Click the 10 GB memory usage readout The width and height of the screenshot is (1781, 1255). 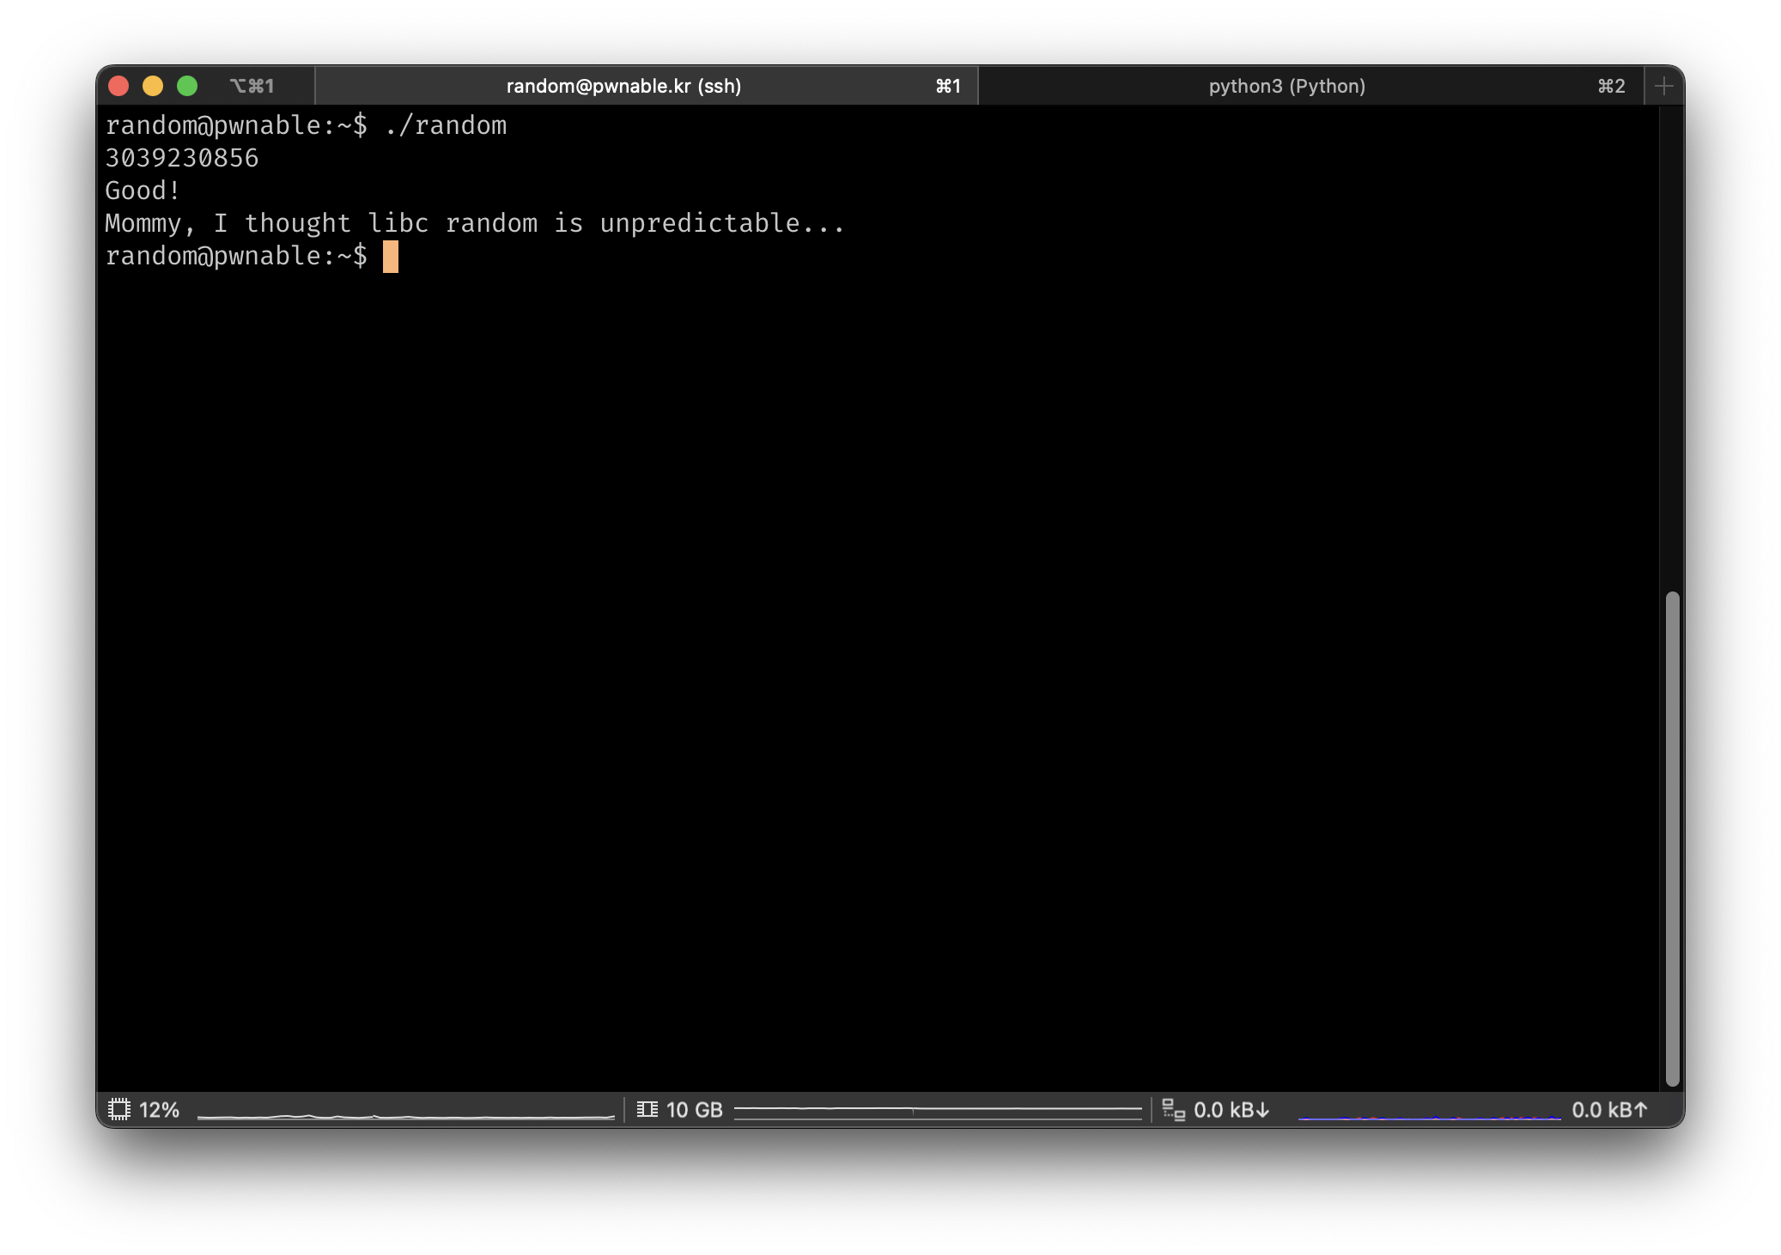[694, 1109]
